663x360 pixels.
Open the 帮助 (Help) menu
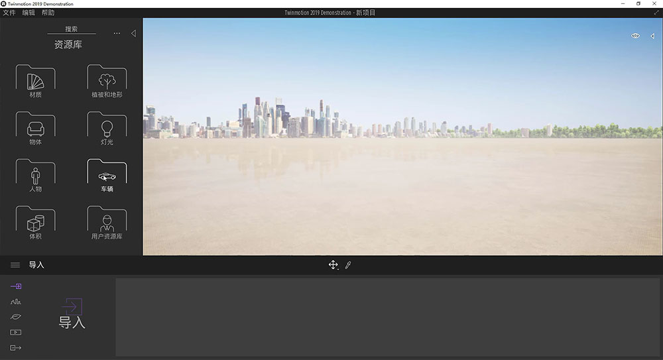coord(48,13)
